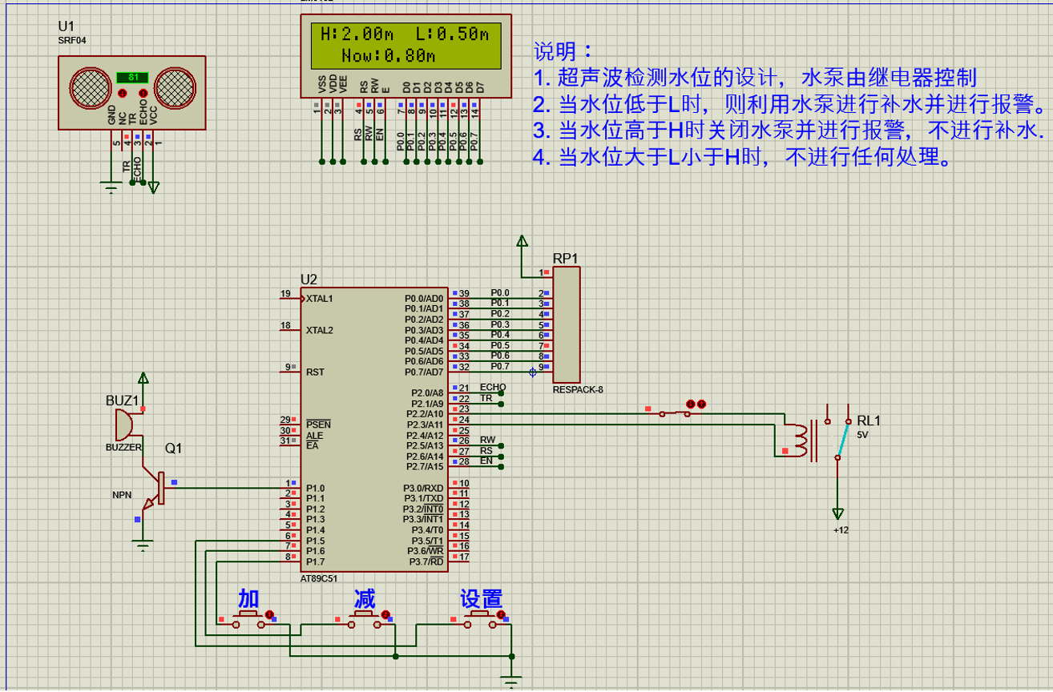Image resolution: width=1053 pixels, height=692 pixels.
Task: Click the TR net label at P2.1
Action: click(x=486, y=398)
